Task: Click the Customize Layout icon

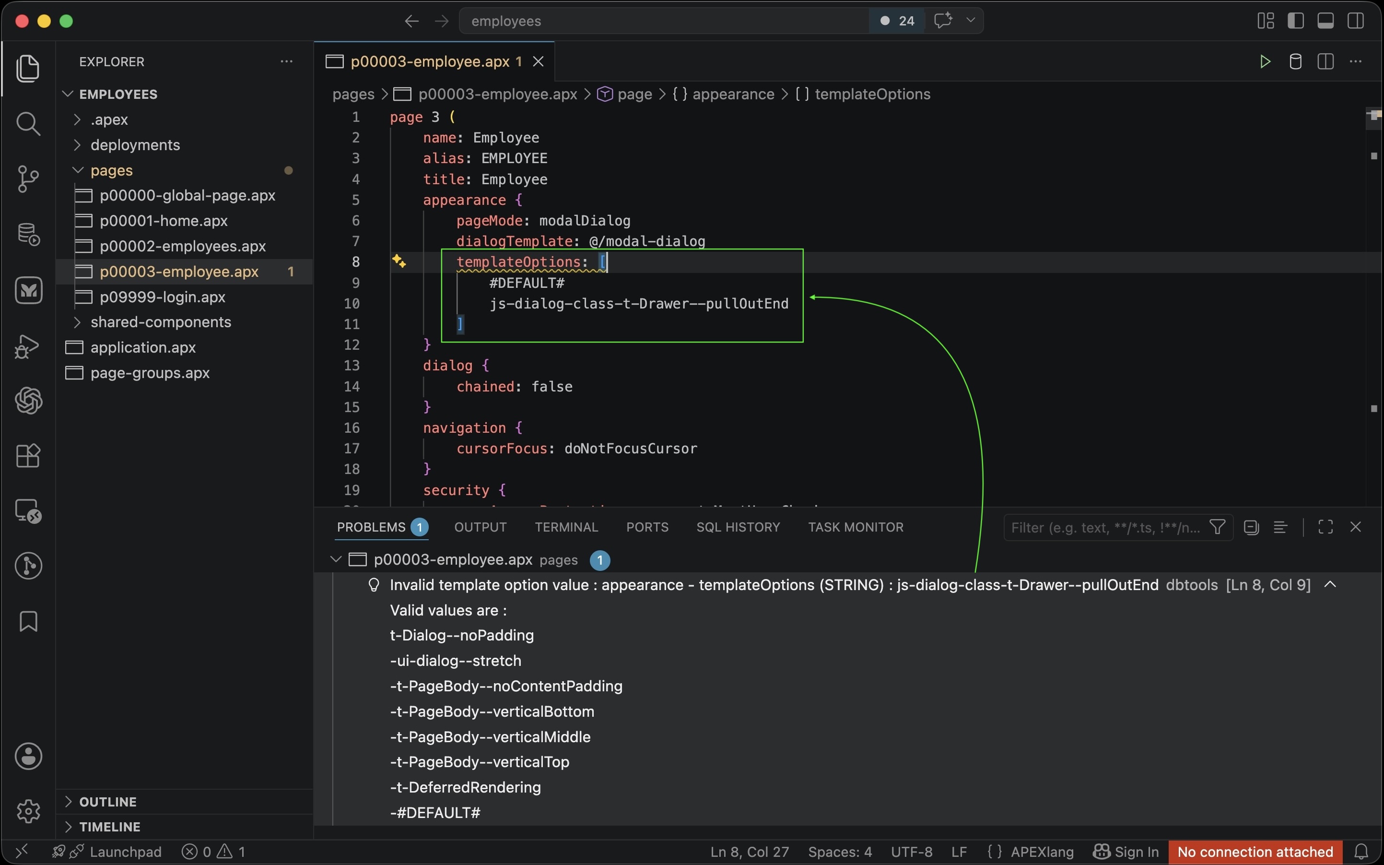Action: 1266,21
